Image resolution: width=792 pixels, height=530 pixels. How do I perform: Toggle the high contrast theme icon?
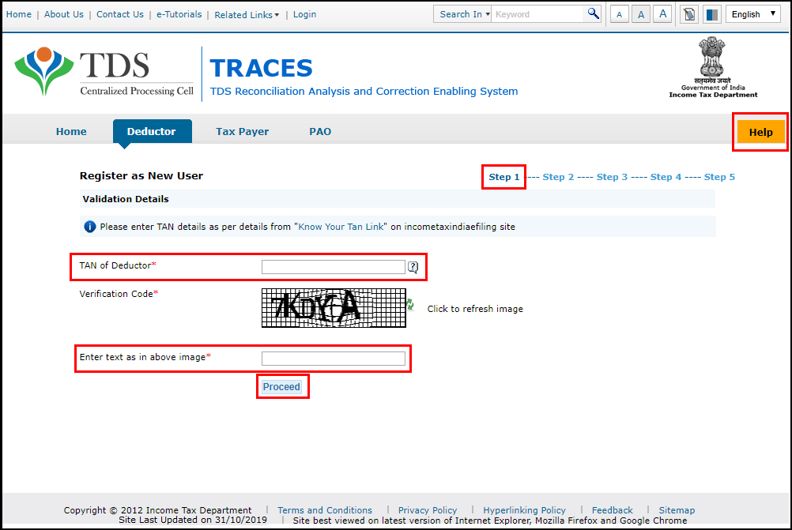pos(711,13)
